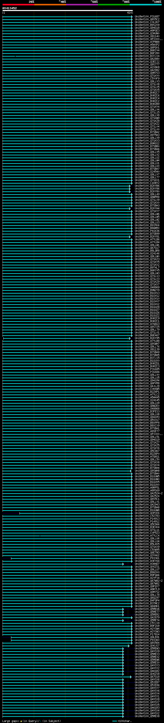The width and height of the screenshot is (164, 723).
Task: Select hit UniRef100_Q3HUN0
Action: click(x=147, y=33)
